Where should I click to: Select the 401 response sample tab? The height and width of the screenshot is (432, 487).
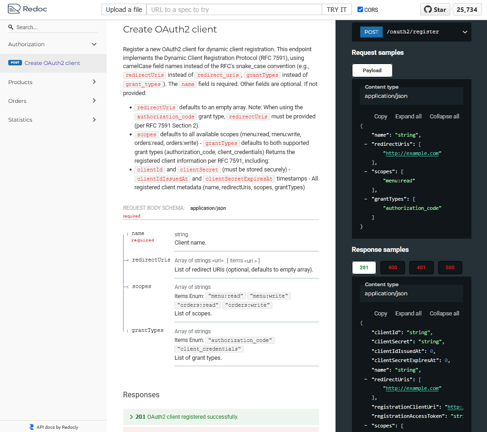(421, 267)
